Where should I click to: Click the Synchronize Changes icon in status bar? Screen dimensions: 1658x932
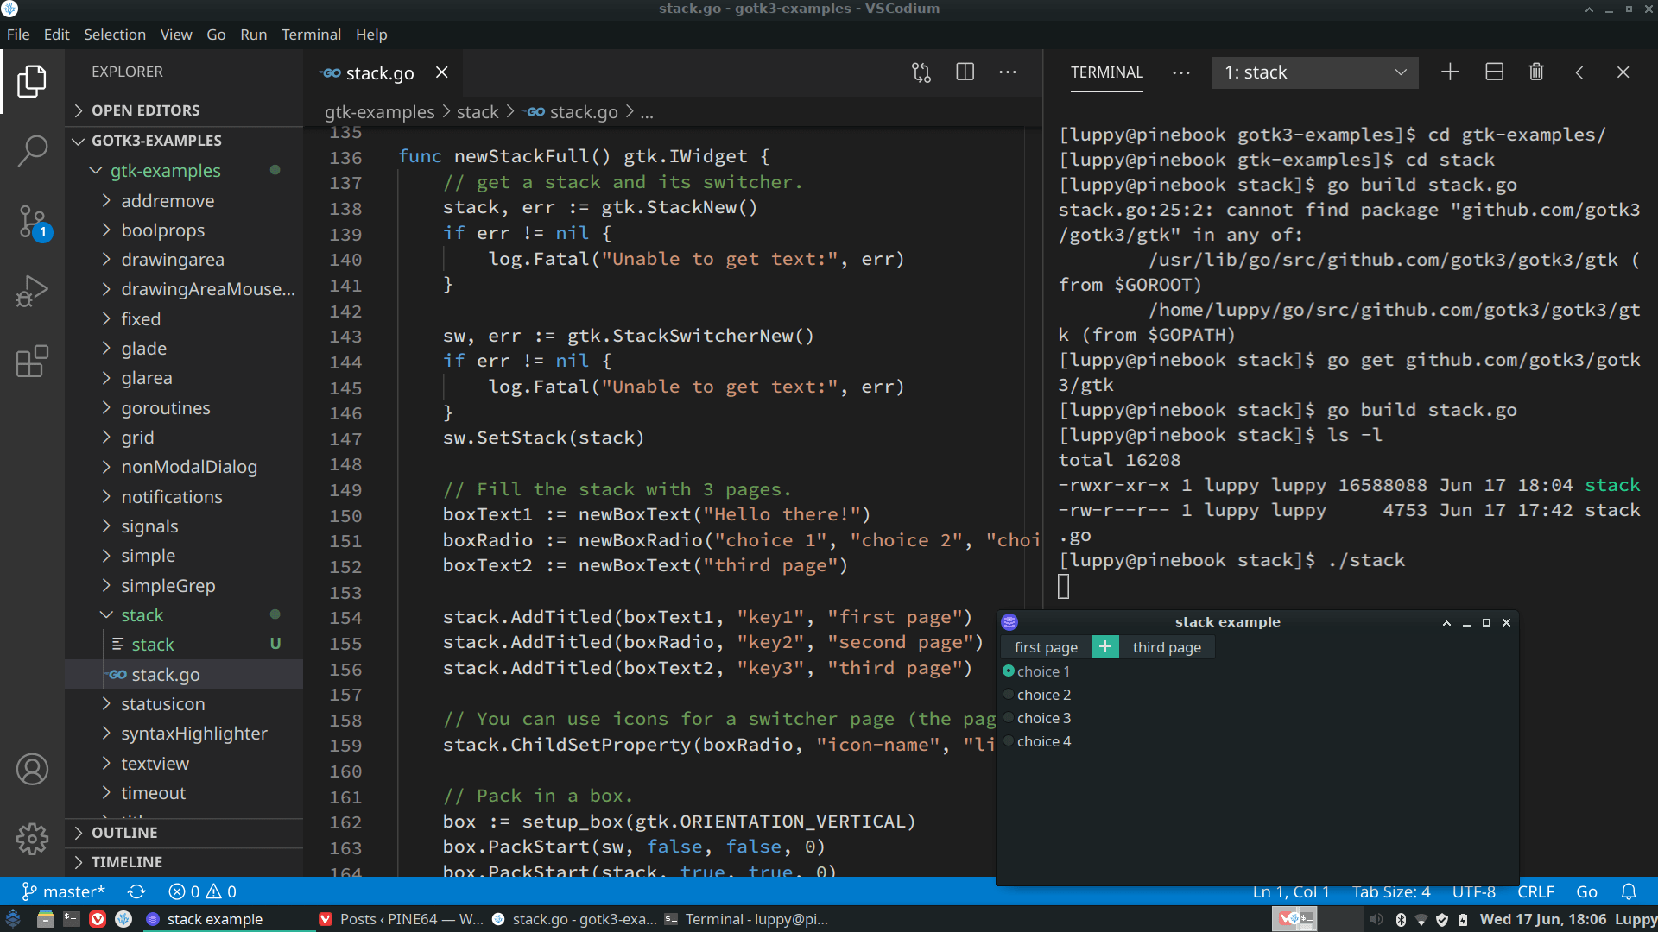[136, 891]
